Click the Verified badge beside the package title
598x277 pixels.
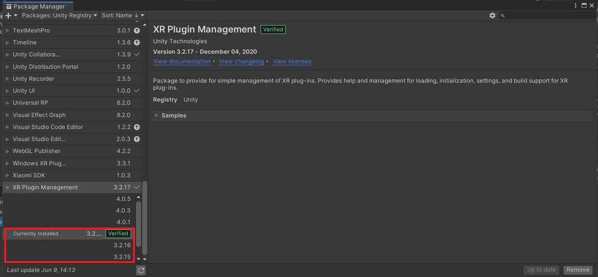(273, 29)
